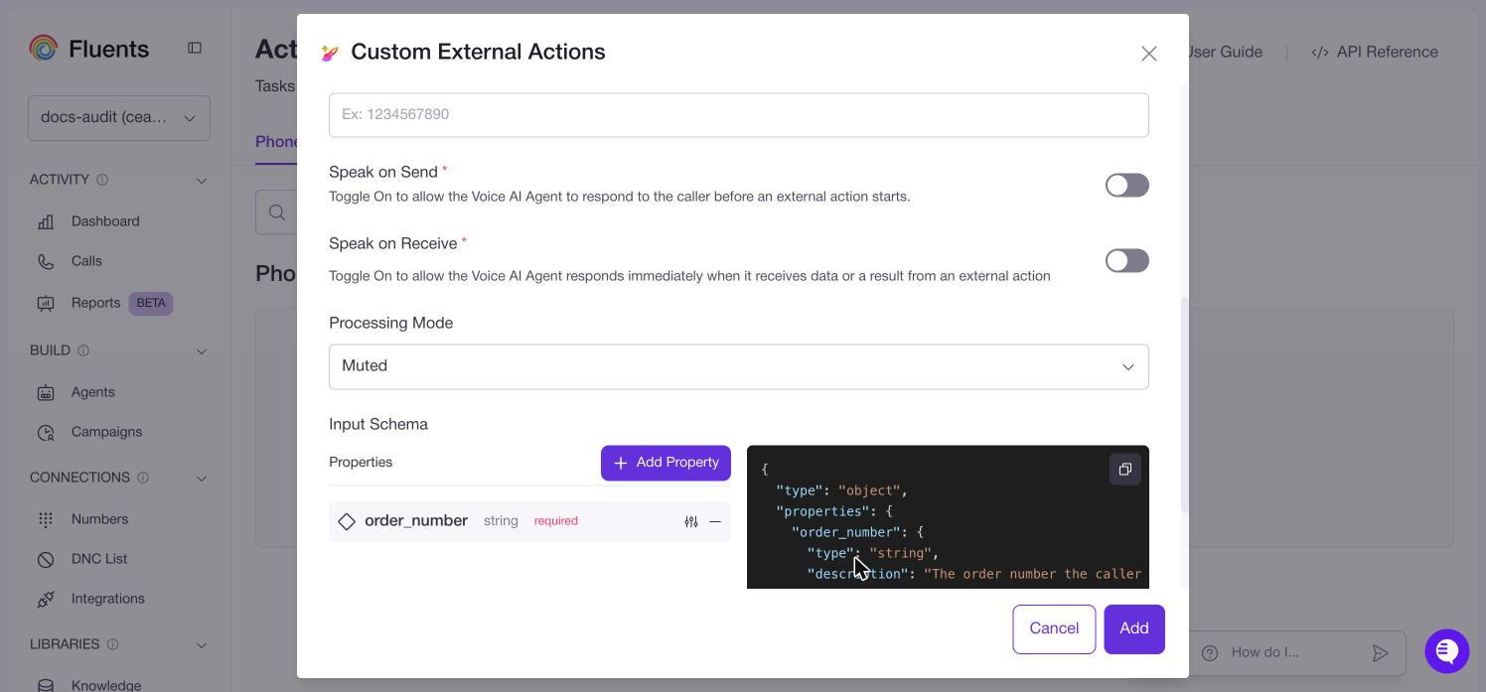1486x692 pixels.
Task: Open the API Reference link
Action: (x=1375, y=52)
